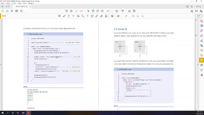Open the 보기 menu
Screen dimensions: 204x115
14,4
